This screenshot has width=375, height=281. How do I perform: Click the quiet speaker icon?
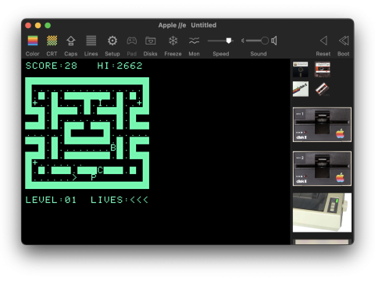coord(243,41)
